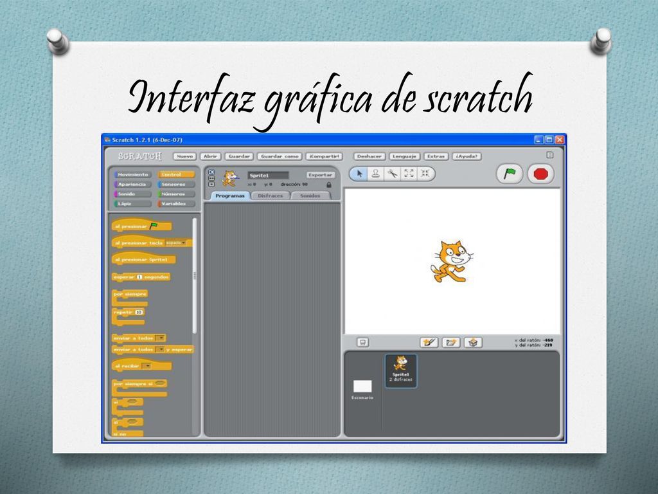Click the Guardar button
This screenshot has height=494, width=658.
coord(239,156)
